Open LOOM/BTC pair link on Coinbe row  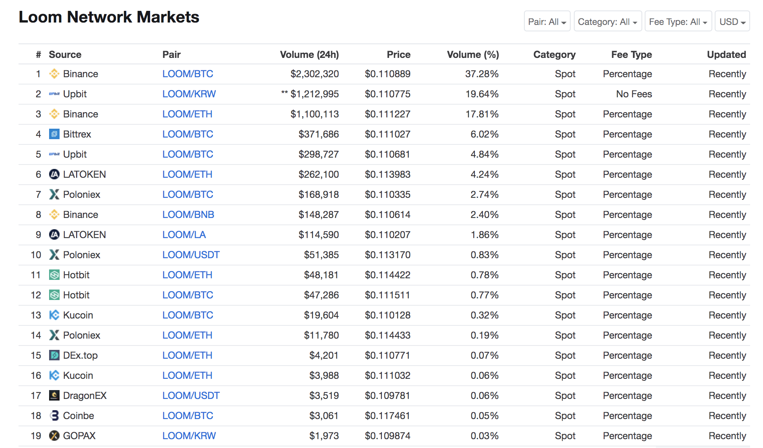(188, 415)
